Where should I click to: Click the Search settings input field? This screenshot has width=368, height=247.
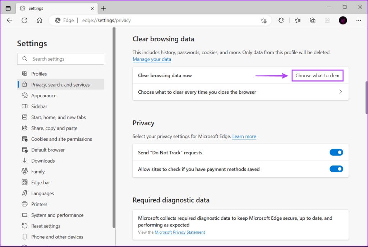(60, 59)
